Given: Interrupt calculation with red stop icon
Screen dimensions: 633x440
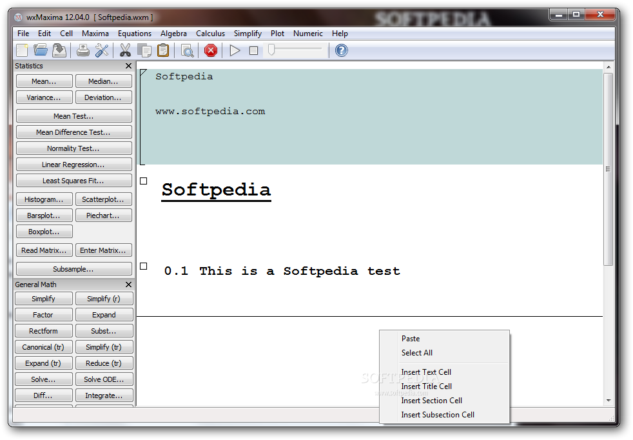Looking at the screenshot, I should coord(211,50).
